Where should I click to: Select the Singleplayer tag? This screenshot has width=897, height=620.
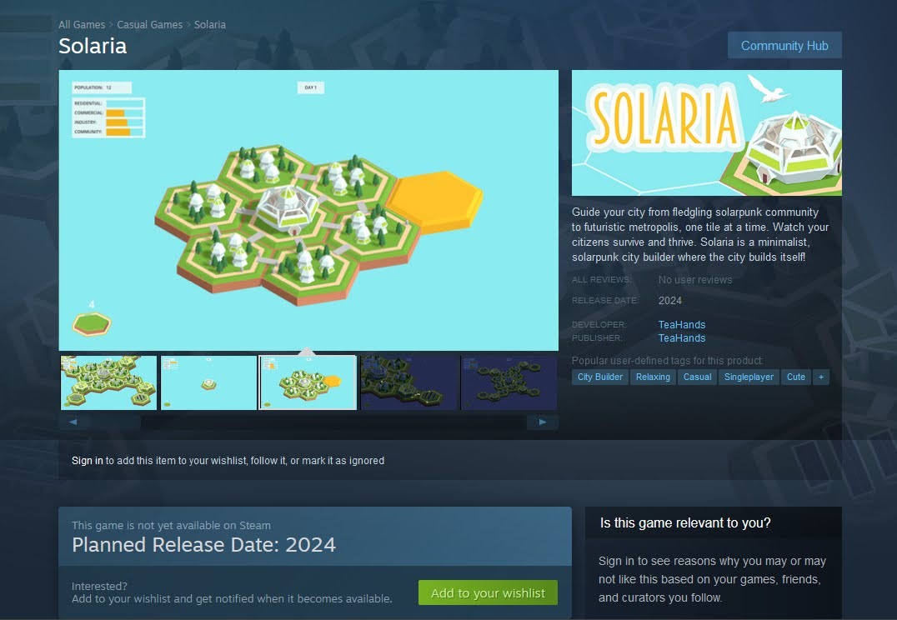click(749, 377)
